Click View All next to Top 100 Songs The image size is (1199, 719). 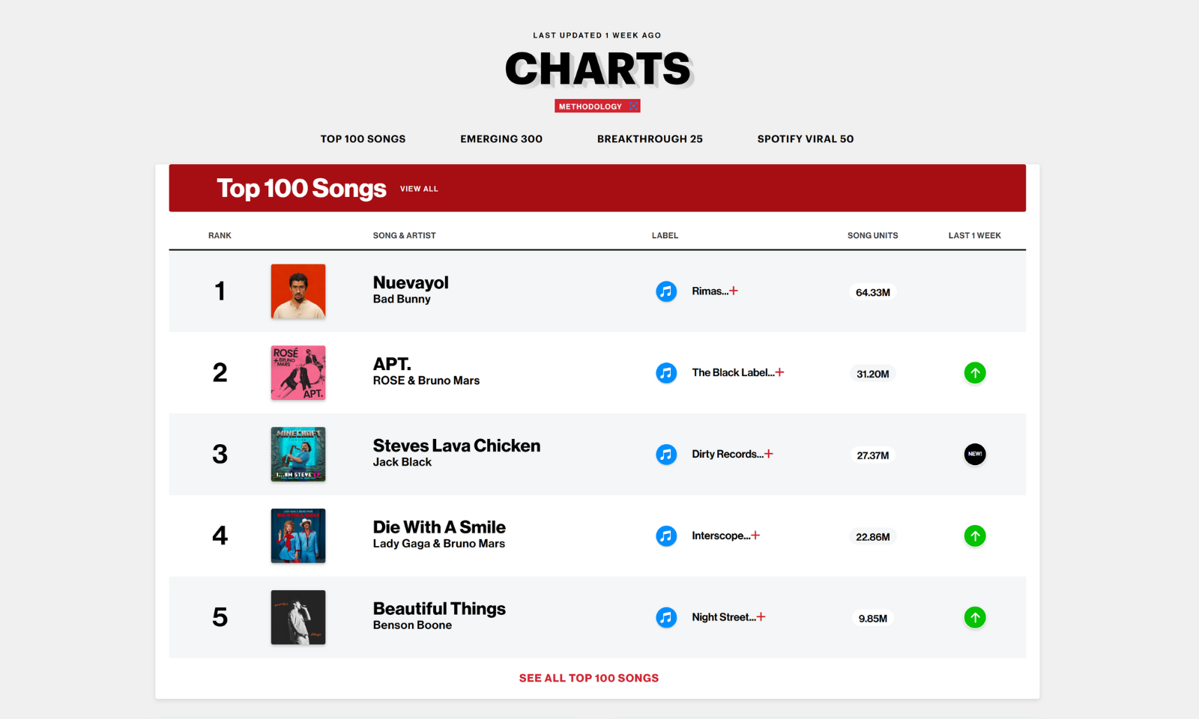coord(419,189)
